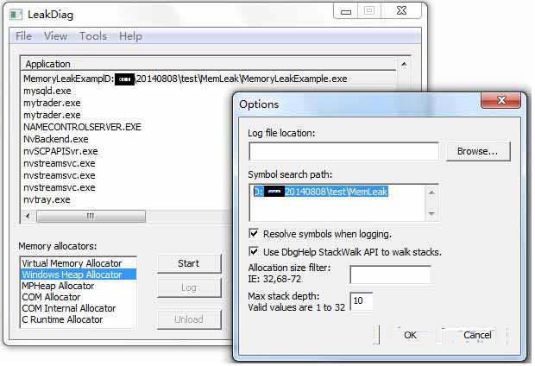Click the Max stack depth field
This screenshot has height=366, width=535.
click(x=362, y=301)
